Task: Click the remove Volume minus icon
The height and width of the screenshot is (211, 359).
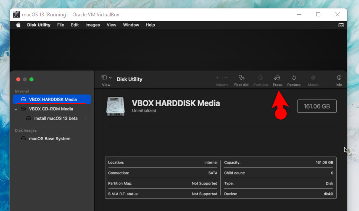Action: point(226,78)
